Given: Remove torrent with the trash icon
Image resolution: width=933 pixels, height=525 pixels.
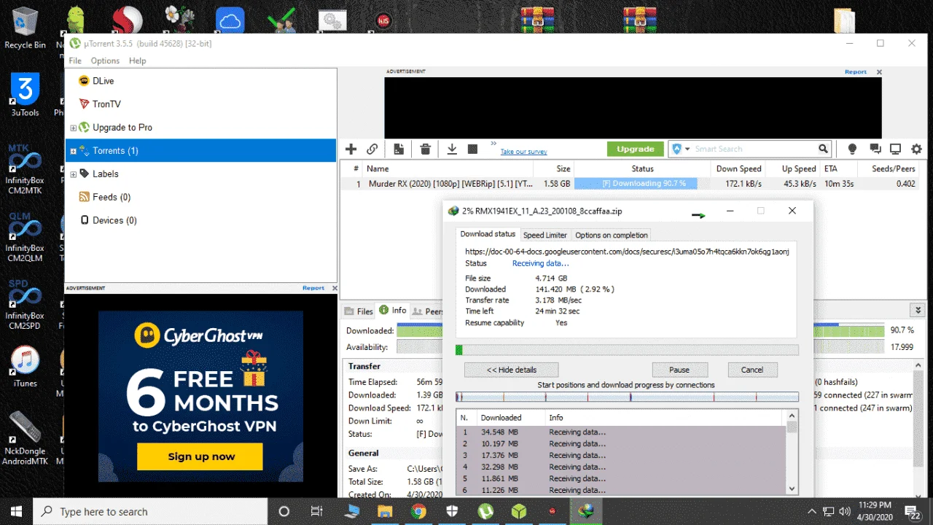Looking at the screenshot, I should pyautogui.click(x=426, y=149).
